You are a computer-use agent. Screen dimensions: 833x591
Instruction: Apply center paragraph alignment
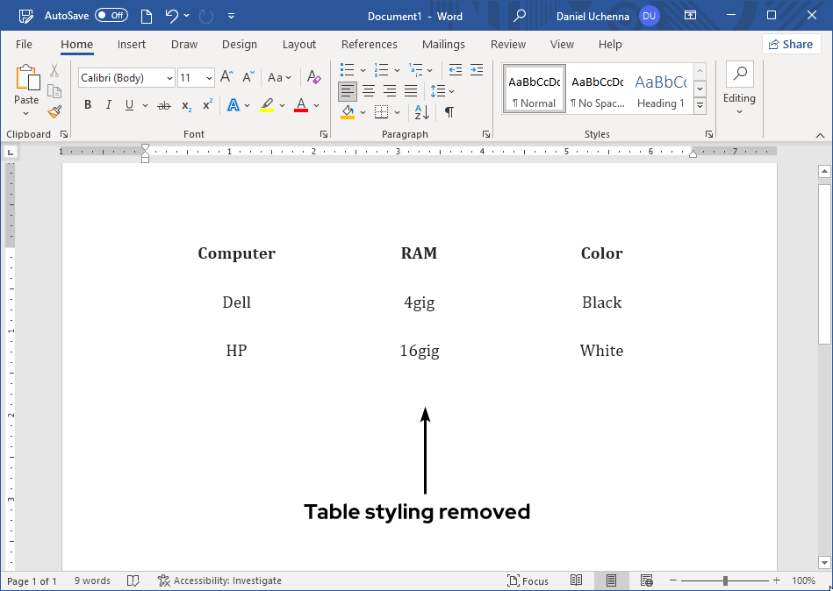coord(369,90)
